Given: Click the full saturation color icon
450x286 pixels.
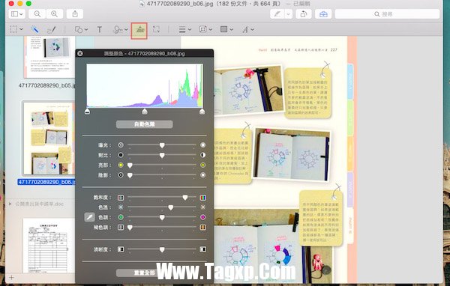Looking at the screenshot, I should tap(203, 198).
